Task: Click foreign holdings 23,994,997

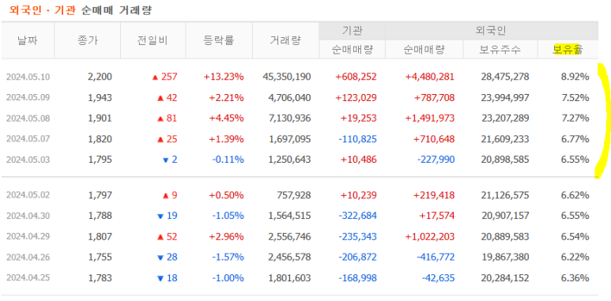Action: [505, 98]
